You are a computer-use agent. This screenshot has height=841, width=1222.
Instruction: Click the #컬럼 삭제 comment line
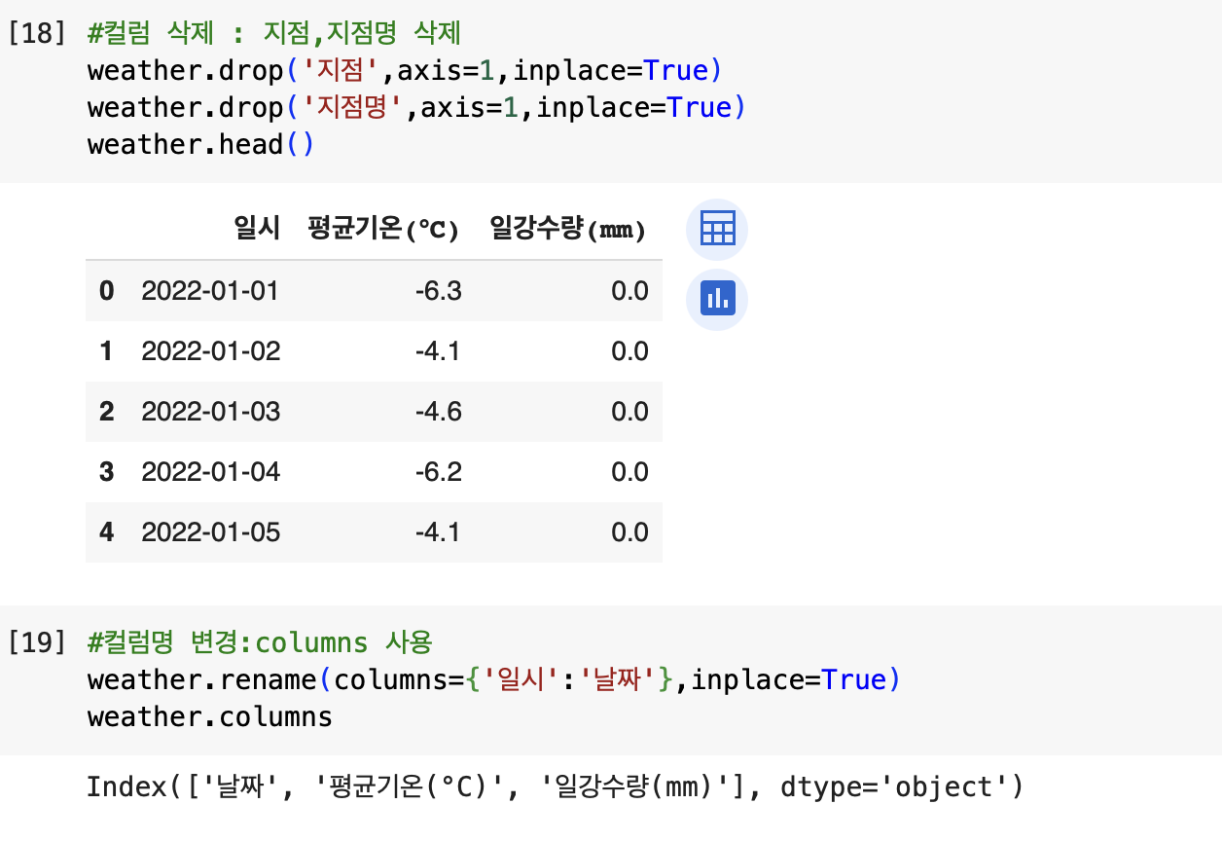[x=274, y=34]
